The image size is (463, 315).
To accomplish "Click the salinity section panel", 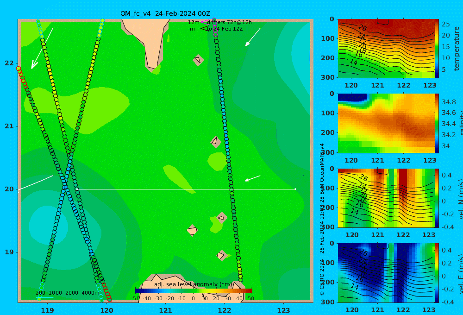I will pyautogui.click(x=386, y=123).
